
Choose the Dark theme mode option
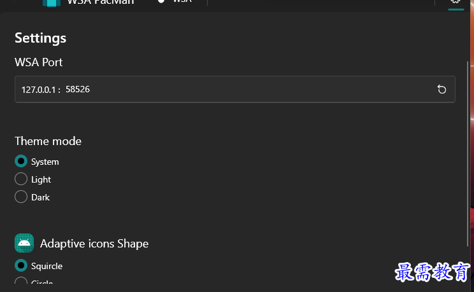pyautogui.click(x=32, y=197)
